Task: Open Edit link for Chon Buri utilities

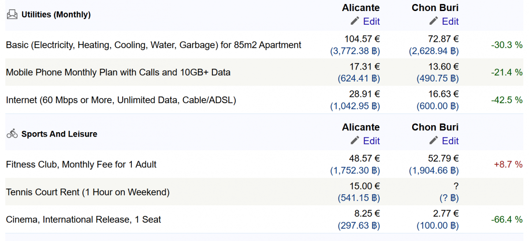Action: click(x=450, y=21)
